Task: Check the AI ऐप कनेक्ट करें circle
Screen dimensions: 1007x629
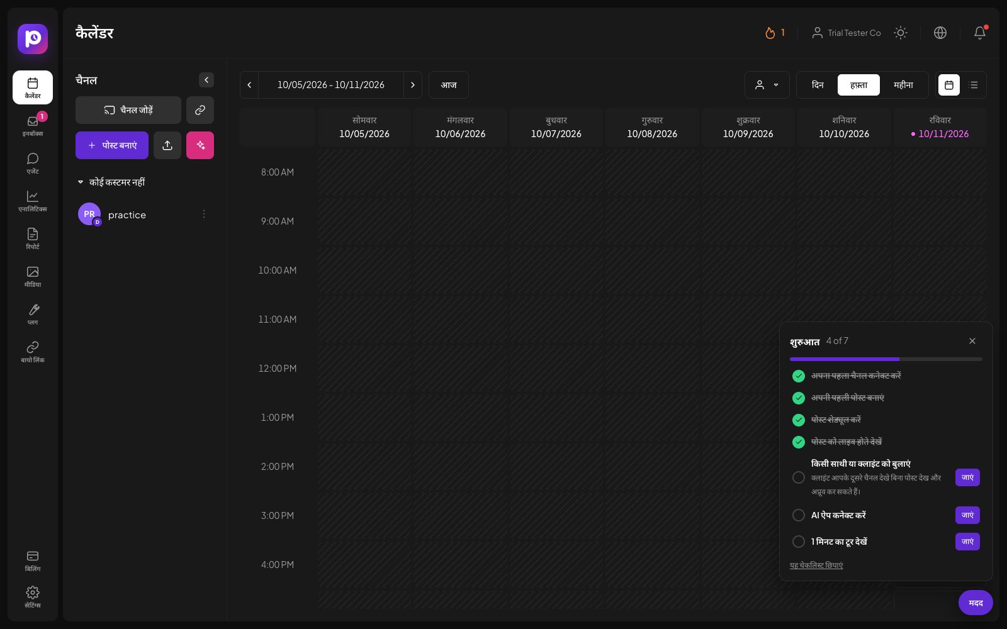Action: pyautogui.click(x=799, y=515)
